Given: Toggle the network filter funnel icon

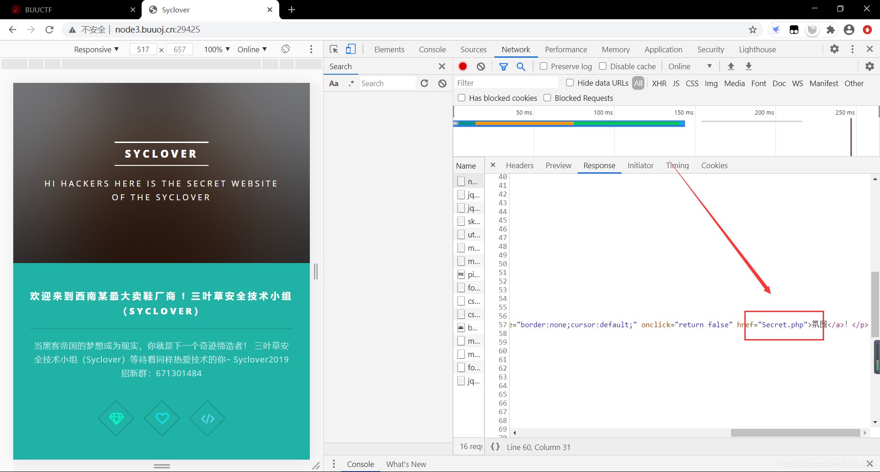Looking at the screenshot, I should [503, 66].
